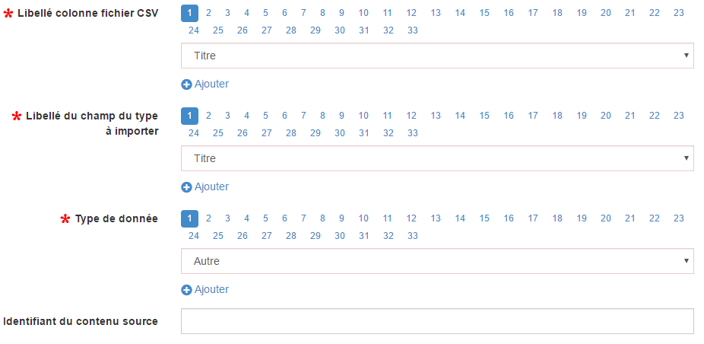Go to page 5 in Libellé du champ pager
The width and height of the screenshot is (704, 344).
[265, 116]
